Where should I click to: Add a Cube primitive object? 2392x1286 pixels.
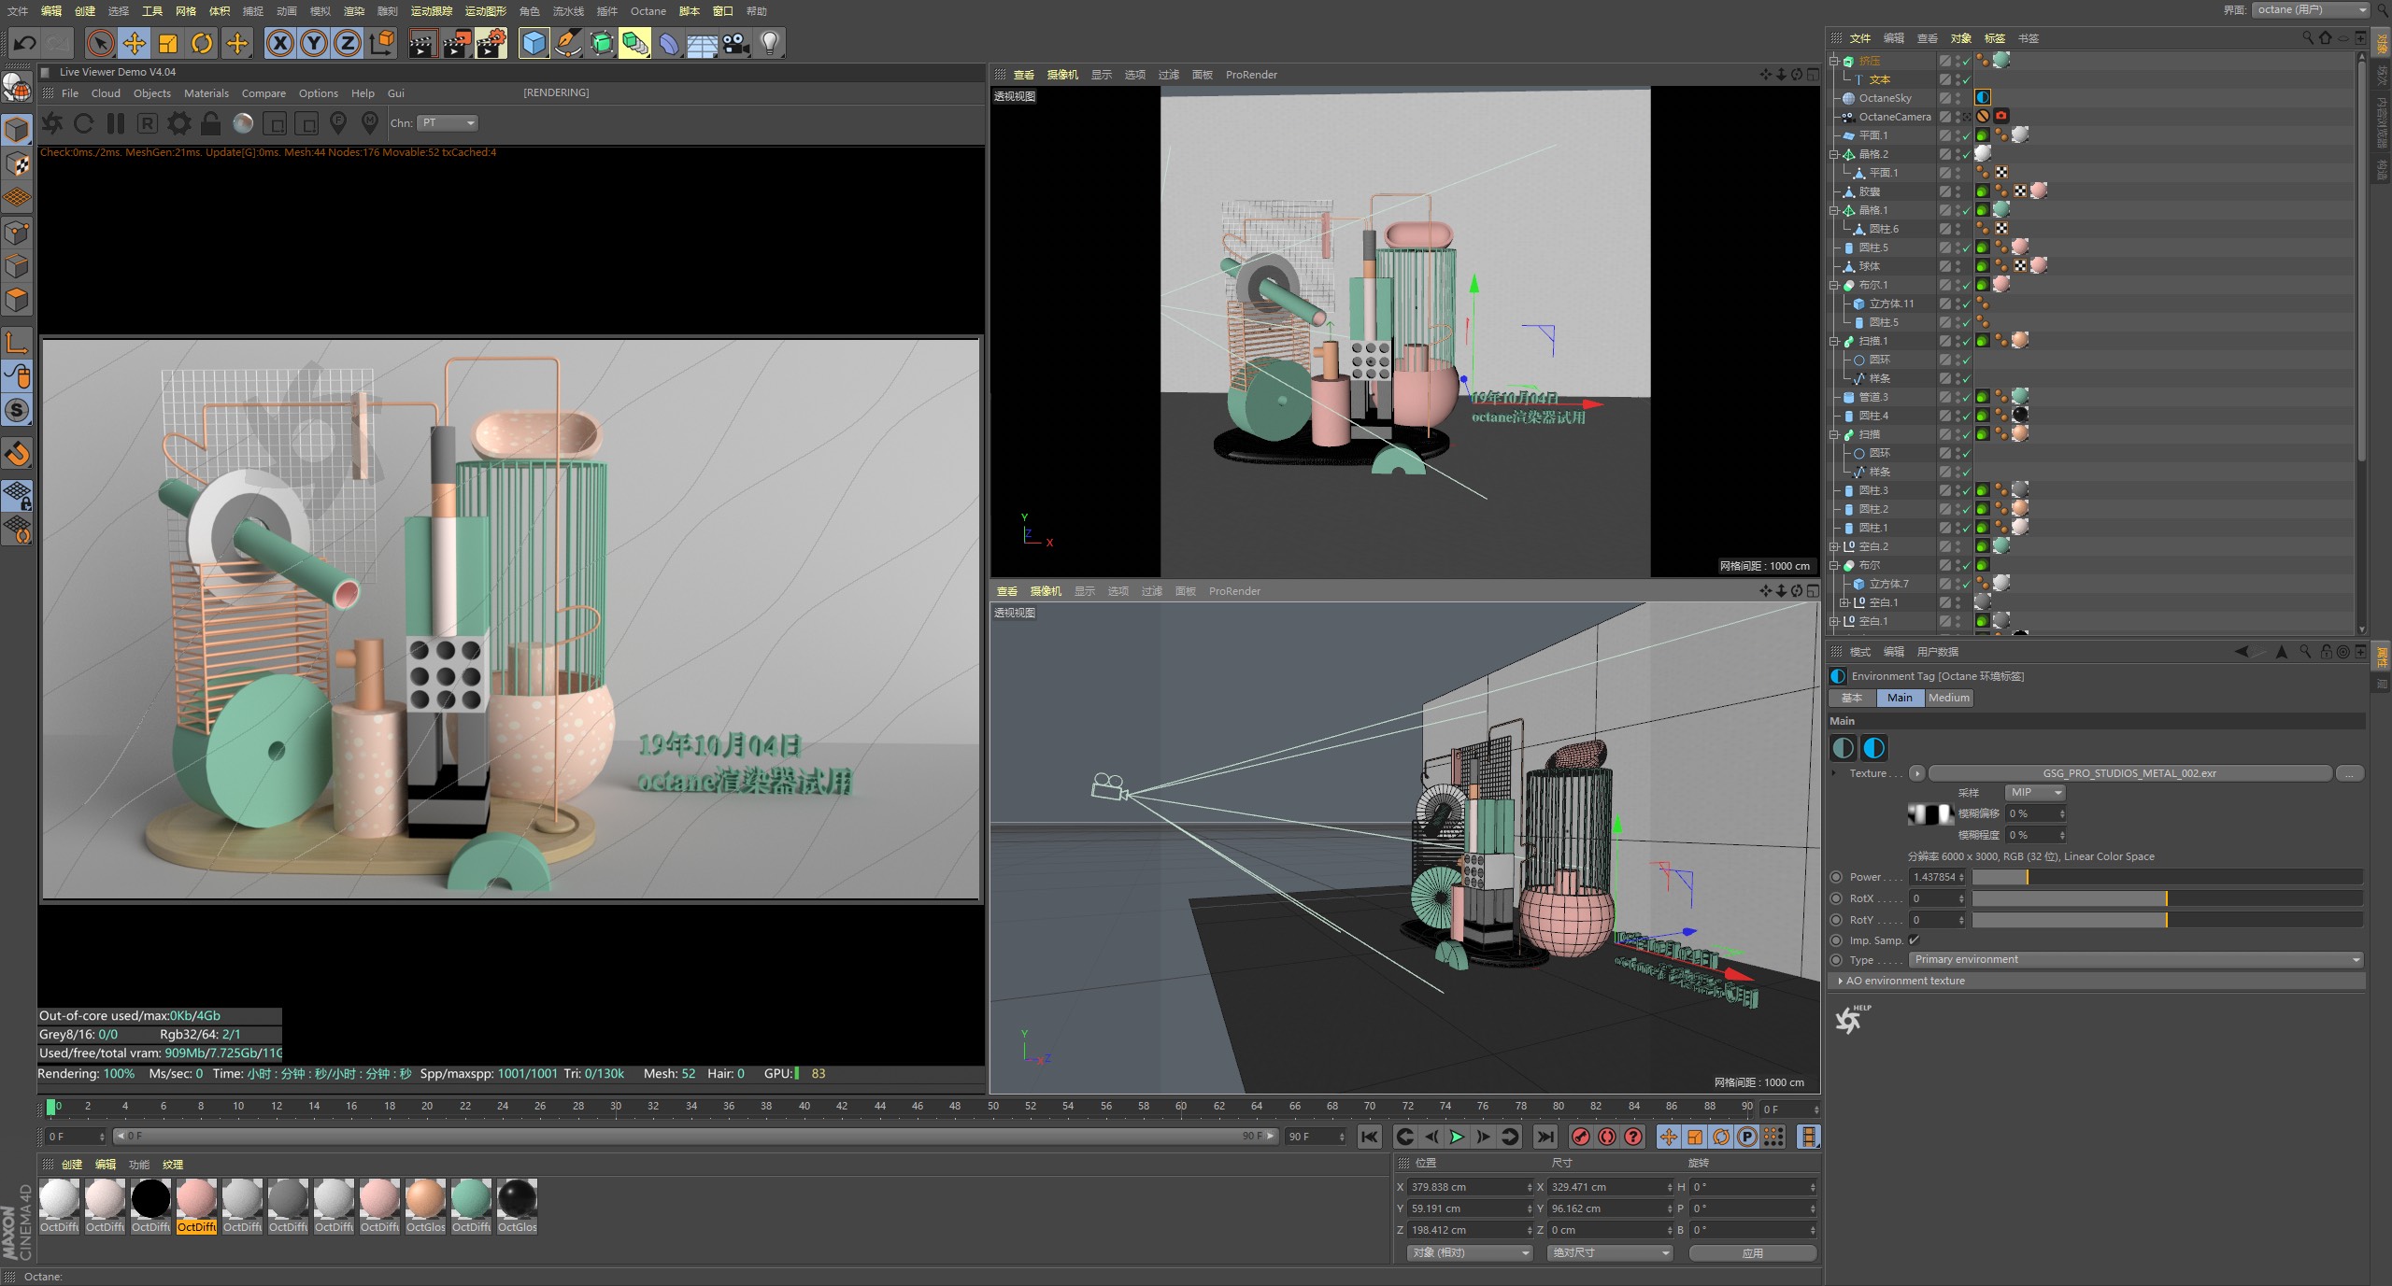click(x=534, y=43)
